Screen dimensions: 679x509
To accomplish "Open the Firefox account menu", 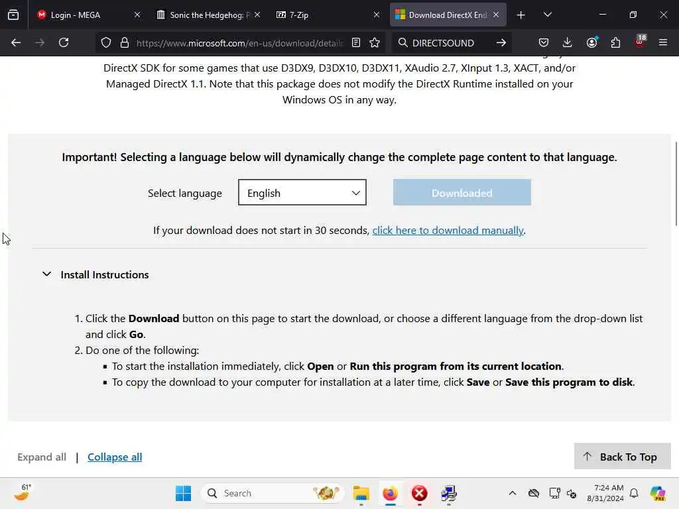I will 591,42.
